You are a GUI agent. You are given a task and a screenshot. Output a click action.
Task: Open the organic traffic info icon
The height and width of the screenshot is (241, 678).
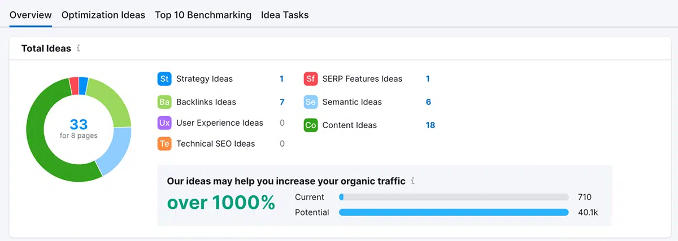413,181
